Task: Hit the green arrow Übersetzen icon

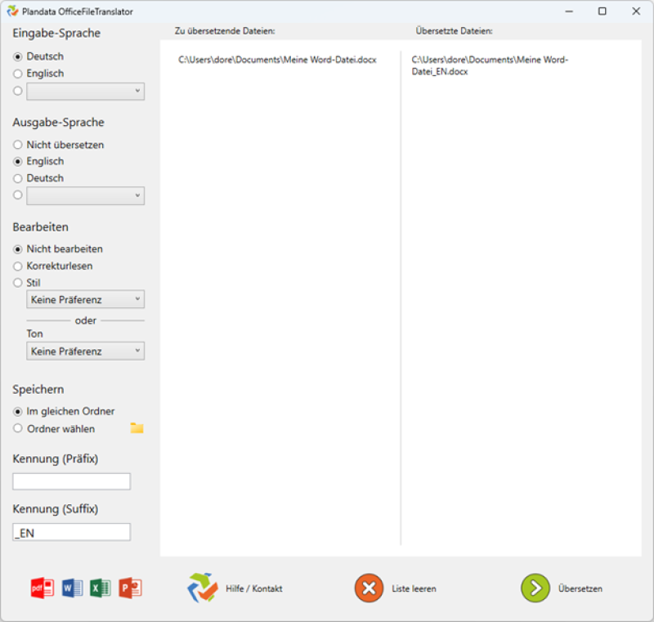Action: (535, 588)
